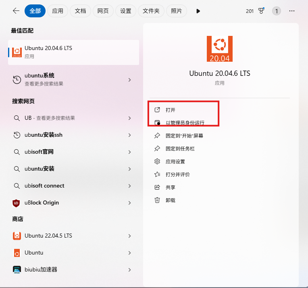
Task: Click 打开 to launch Ubuntu
Action: (171, 110)
